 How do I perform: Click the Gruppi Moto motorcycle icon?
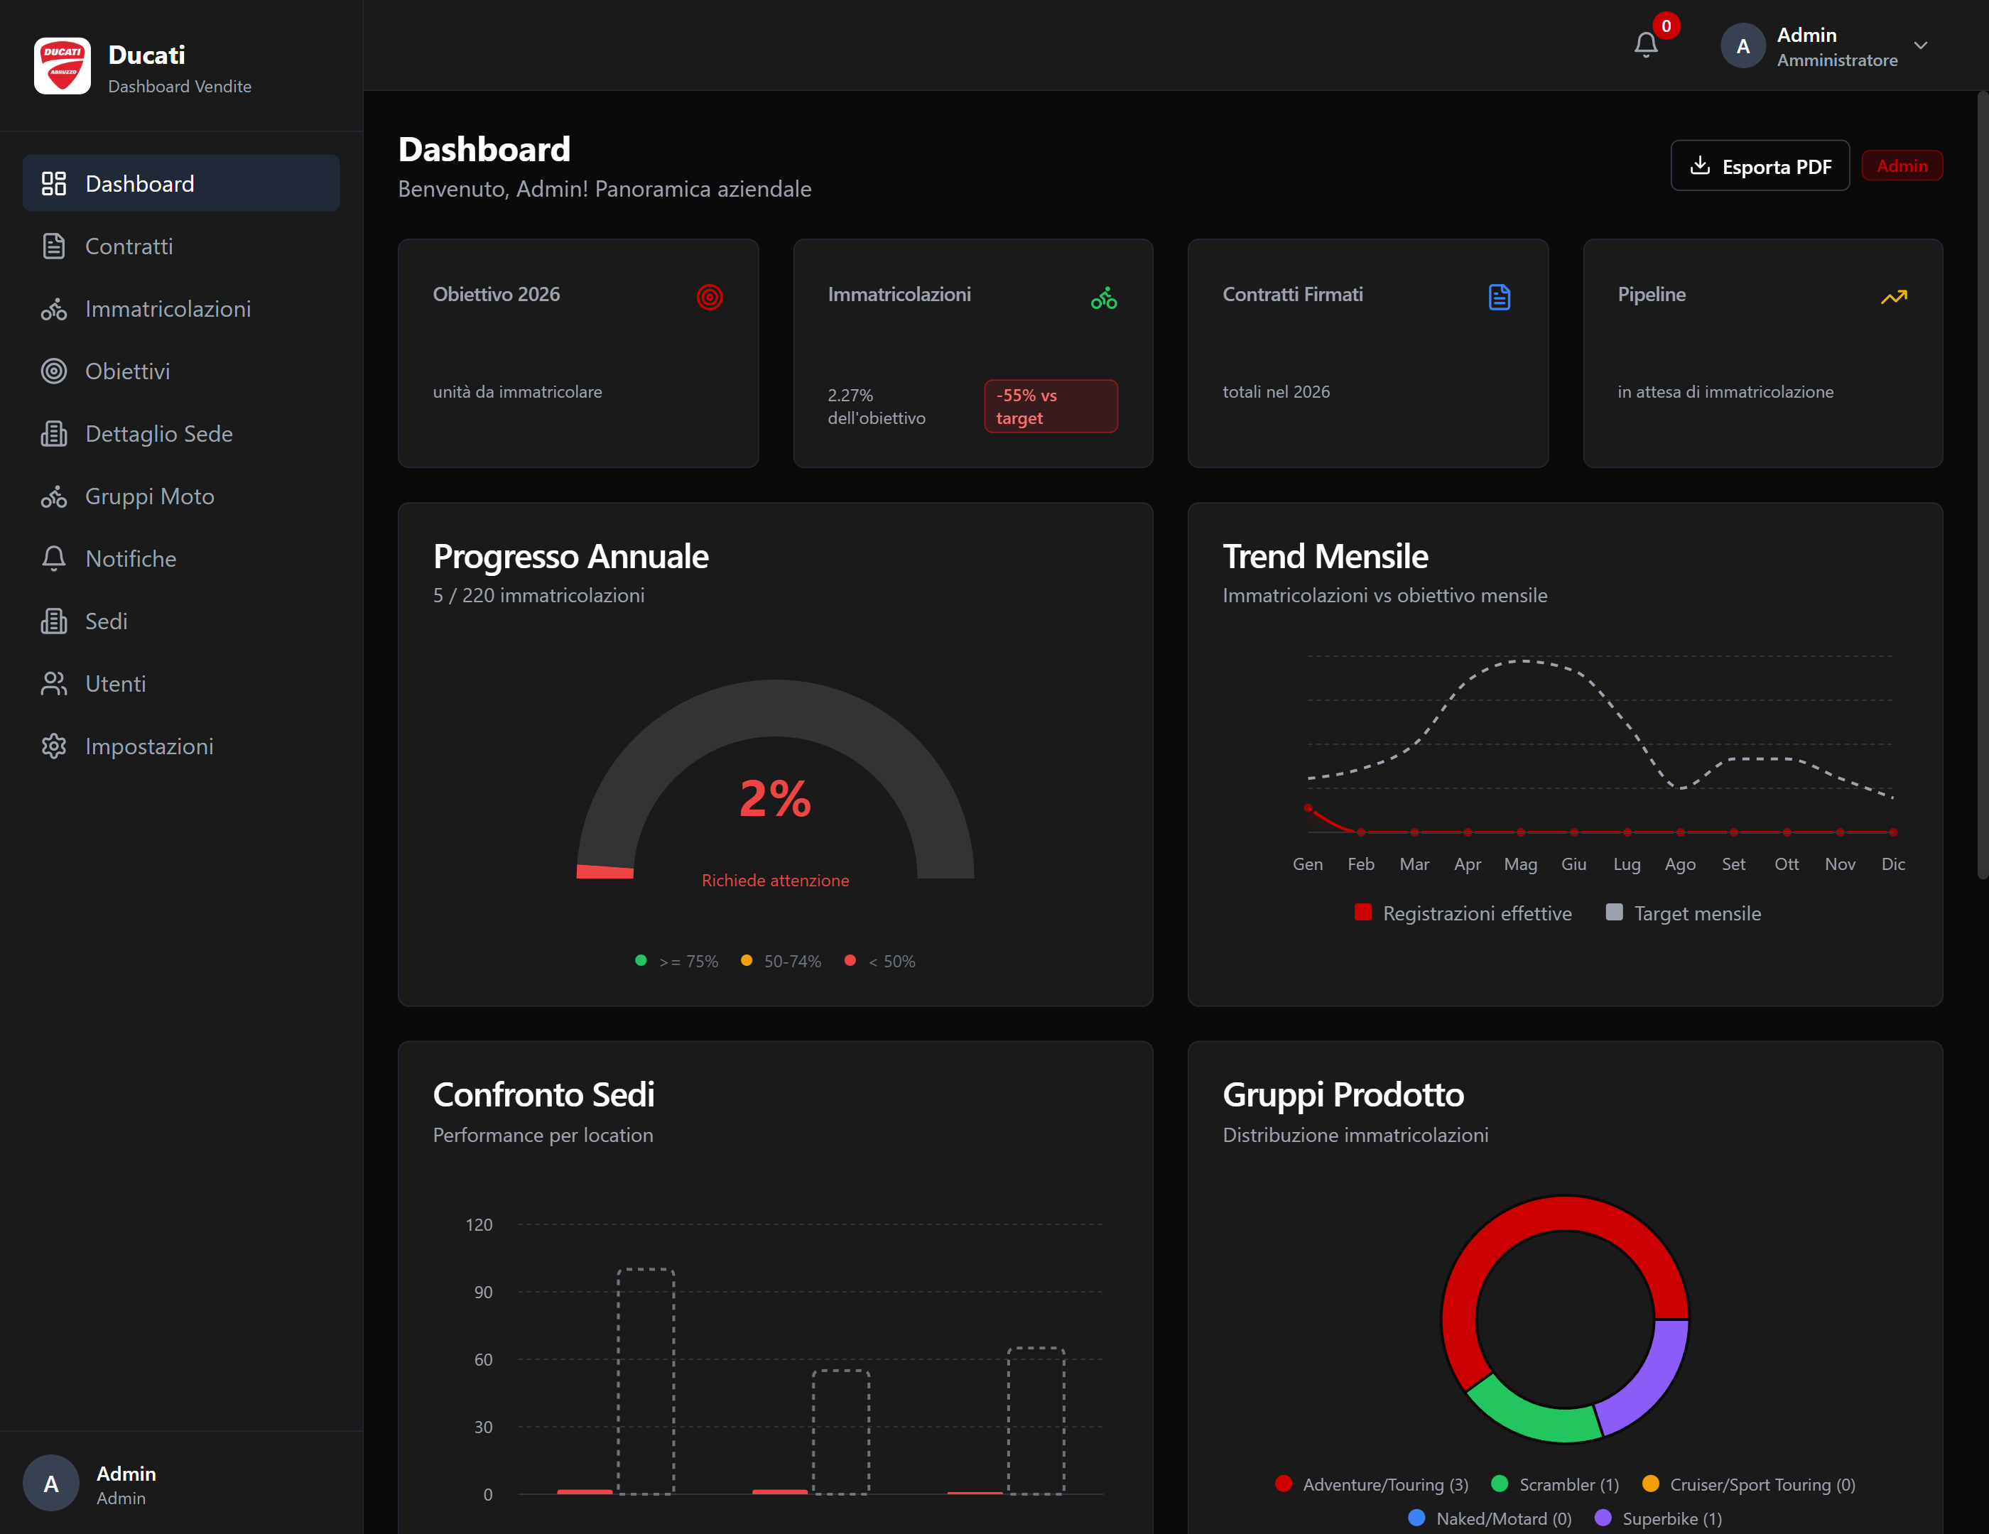click(53, 496)
